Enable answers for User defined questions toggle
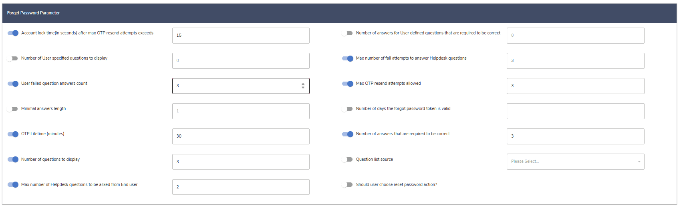 point(347,33)
